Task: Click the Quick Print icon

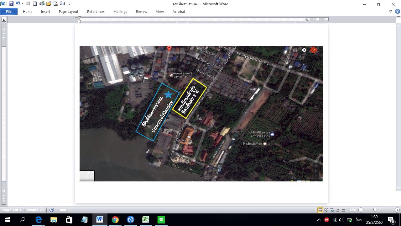Action: pyautogui.click(x=42, y=4)
